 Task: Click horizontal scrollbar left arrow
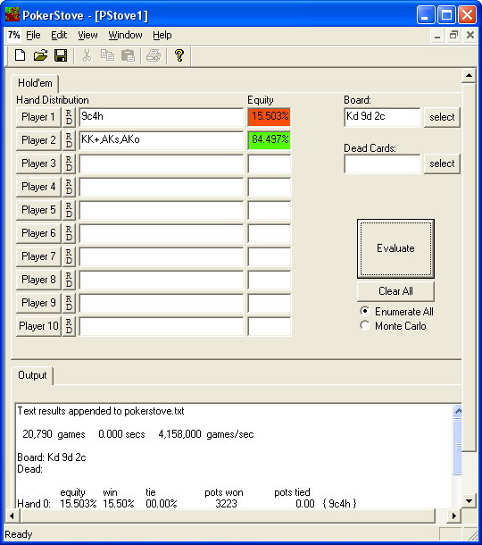[x=12, y=516]
